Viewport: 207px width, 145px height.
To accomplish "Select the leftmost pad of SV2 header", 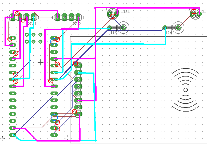I will coord(58,17).
